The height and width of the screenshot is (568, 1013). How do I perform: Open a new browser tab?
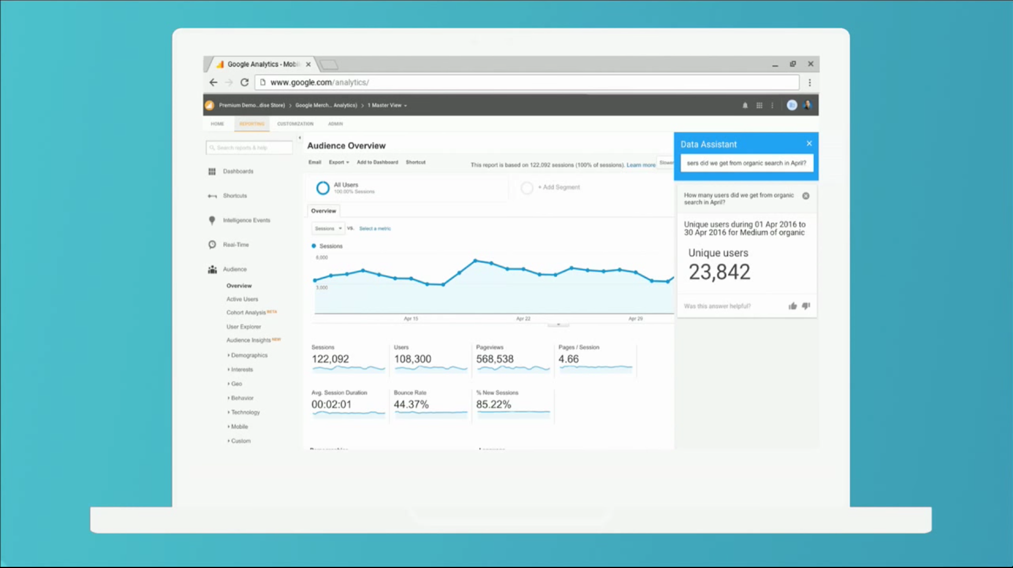pyautogui.click(x=329, y=65)
